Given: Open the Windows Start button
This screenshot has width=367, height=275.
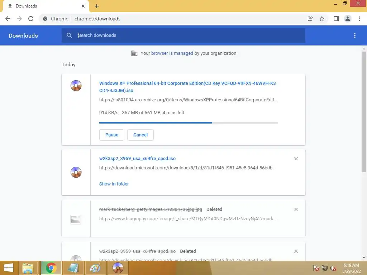Looking at the screenshot, I should point(9,268).
